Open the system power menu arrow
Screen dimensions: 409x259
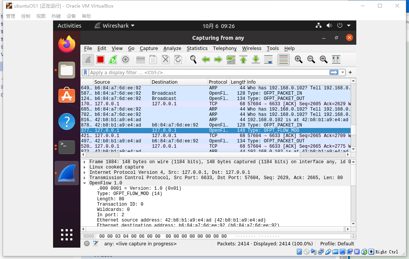point(348,25)
